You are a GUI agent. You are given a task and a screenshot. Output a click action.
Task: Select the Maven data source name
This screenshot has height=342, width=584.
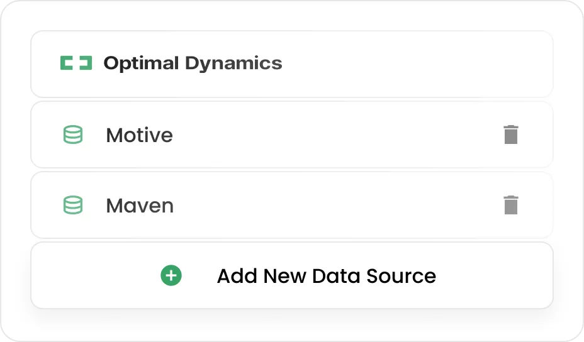tap(140, 206)
